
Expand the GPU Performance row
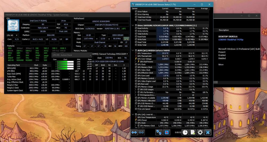click(x=136, y=92)
